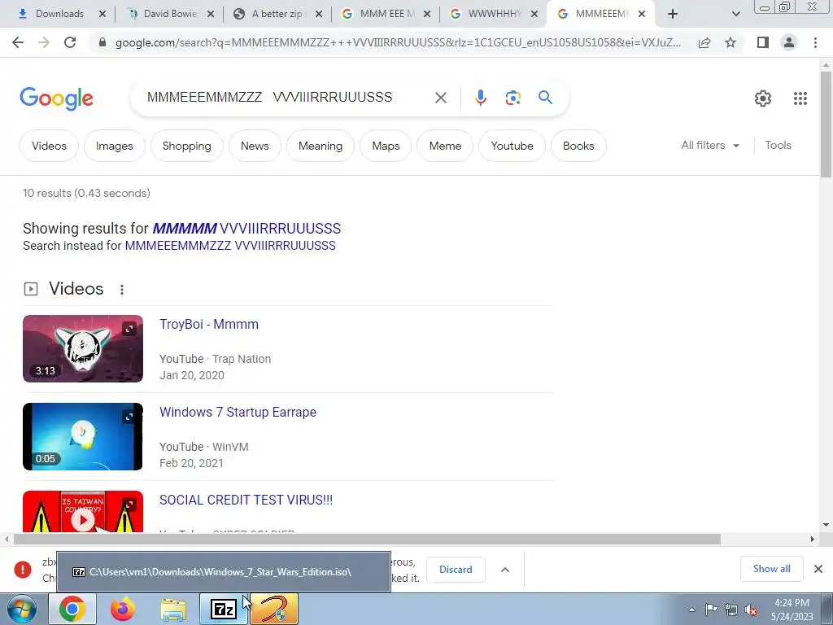833x625 pixels.
Task: Open Chrome's three-dot menu
Action: click(x=815, y=42)
